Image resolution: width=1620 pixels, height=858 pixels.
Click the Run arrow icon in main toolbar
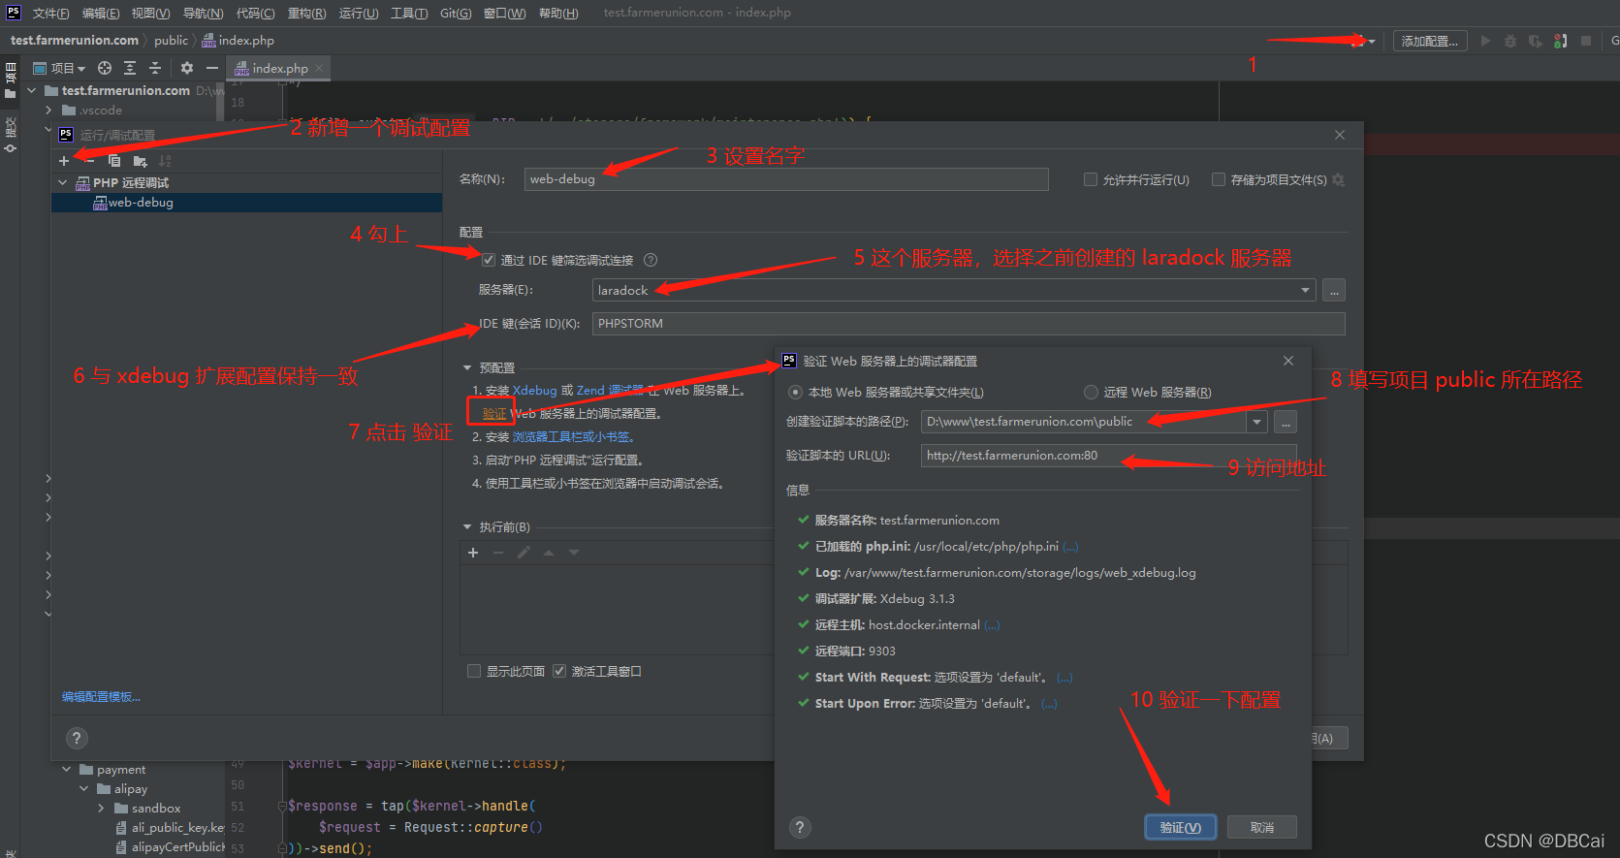1485,41
